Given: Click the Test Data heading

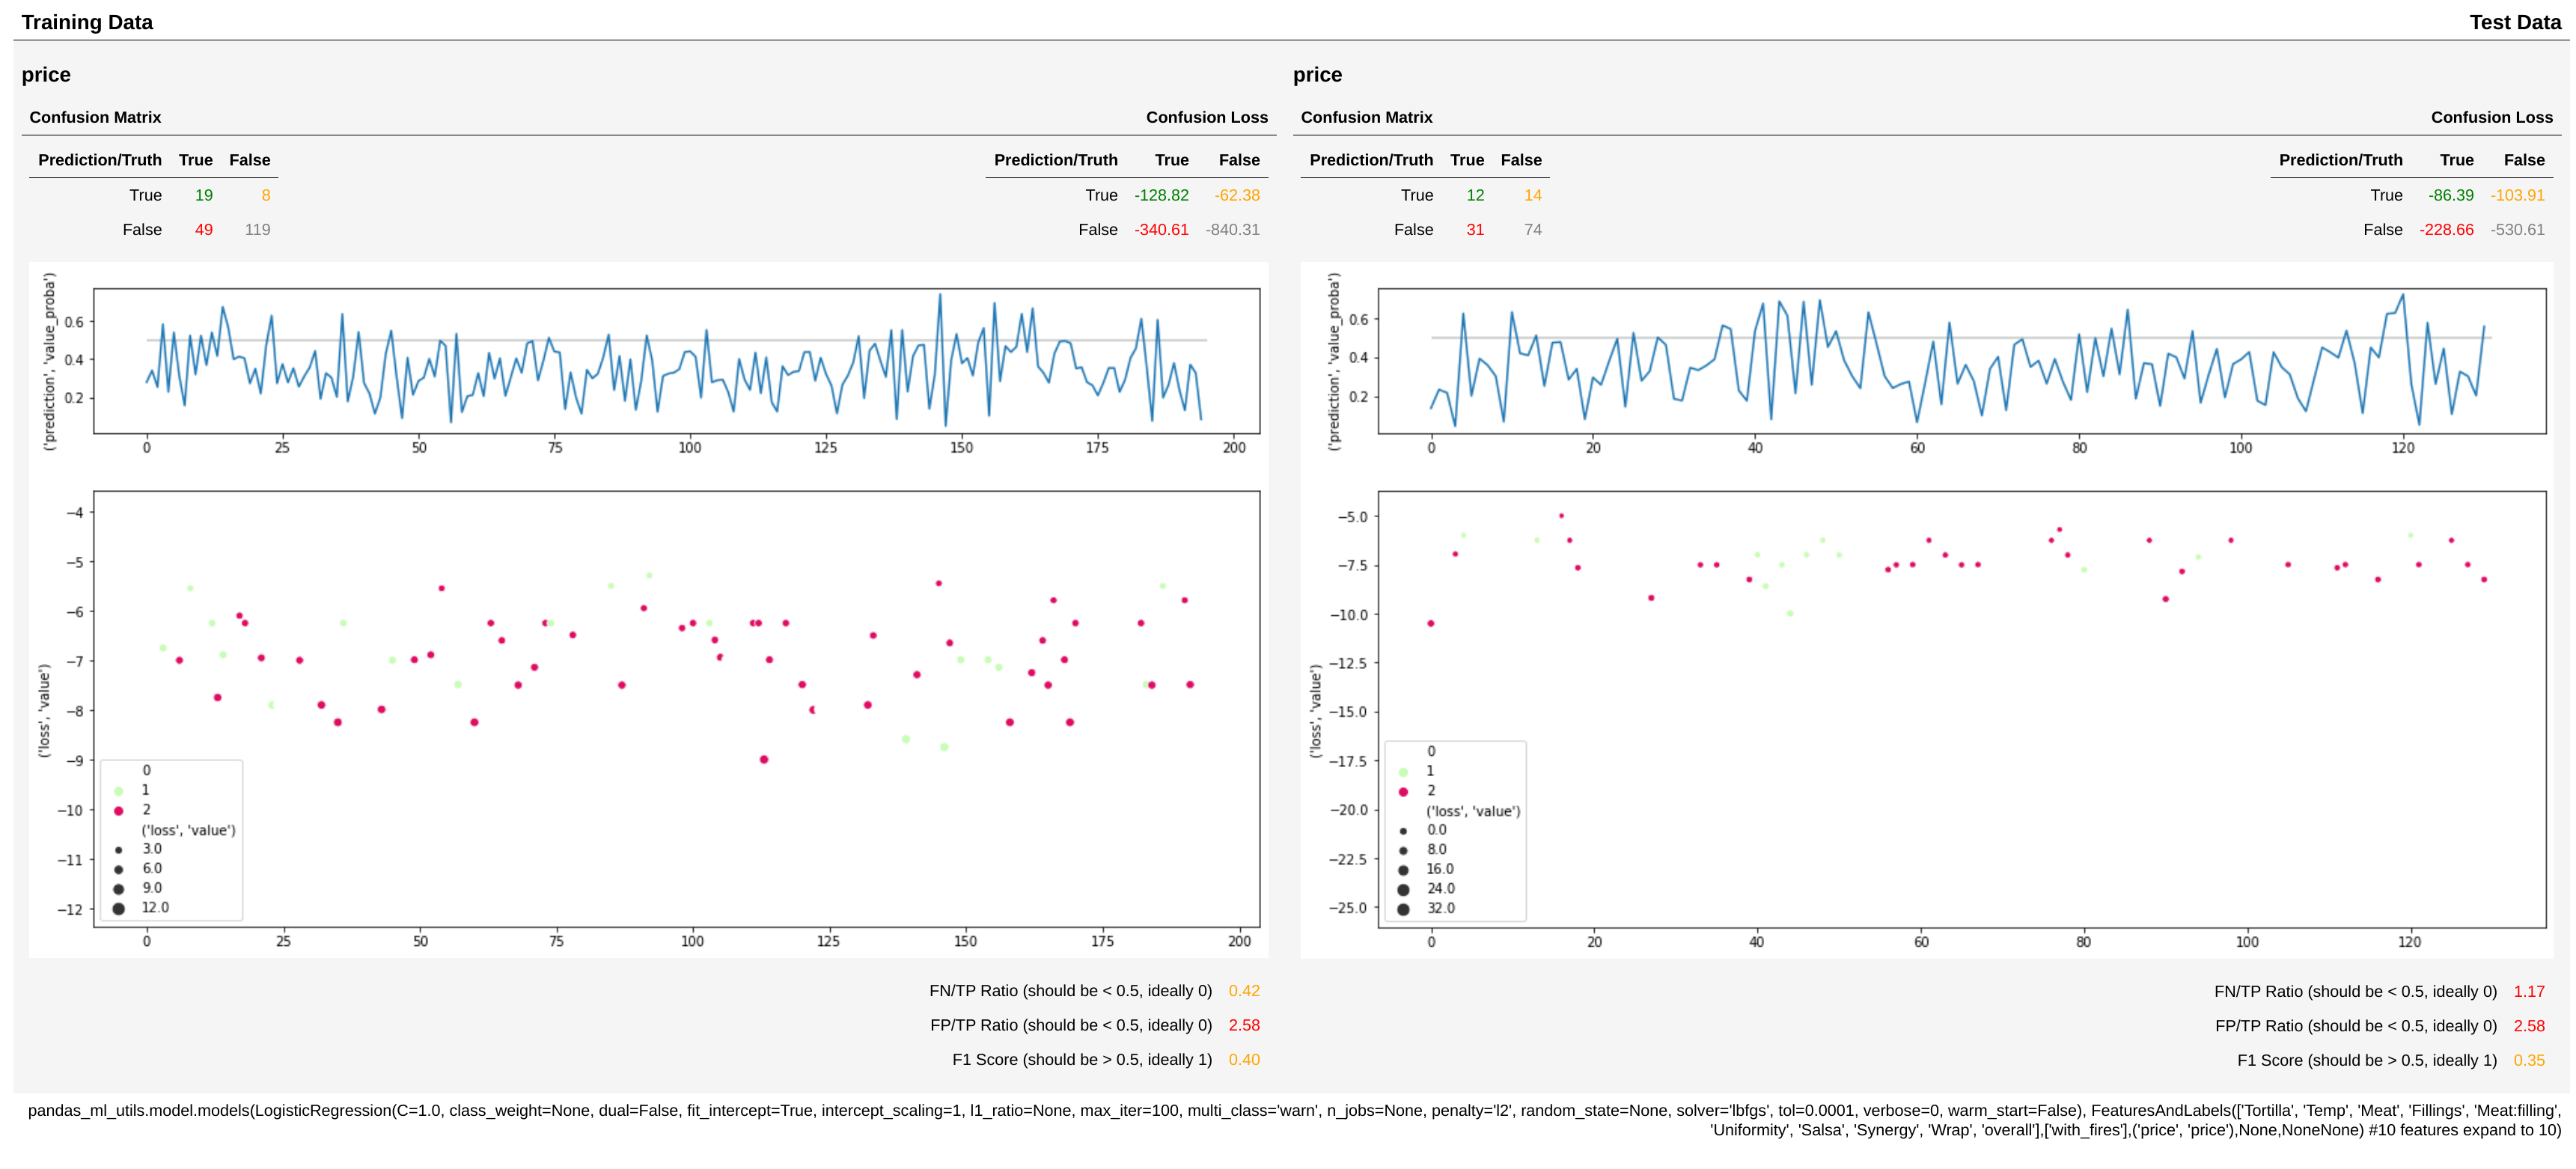Looking at the screenshot, I should 2515,22.
